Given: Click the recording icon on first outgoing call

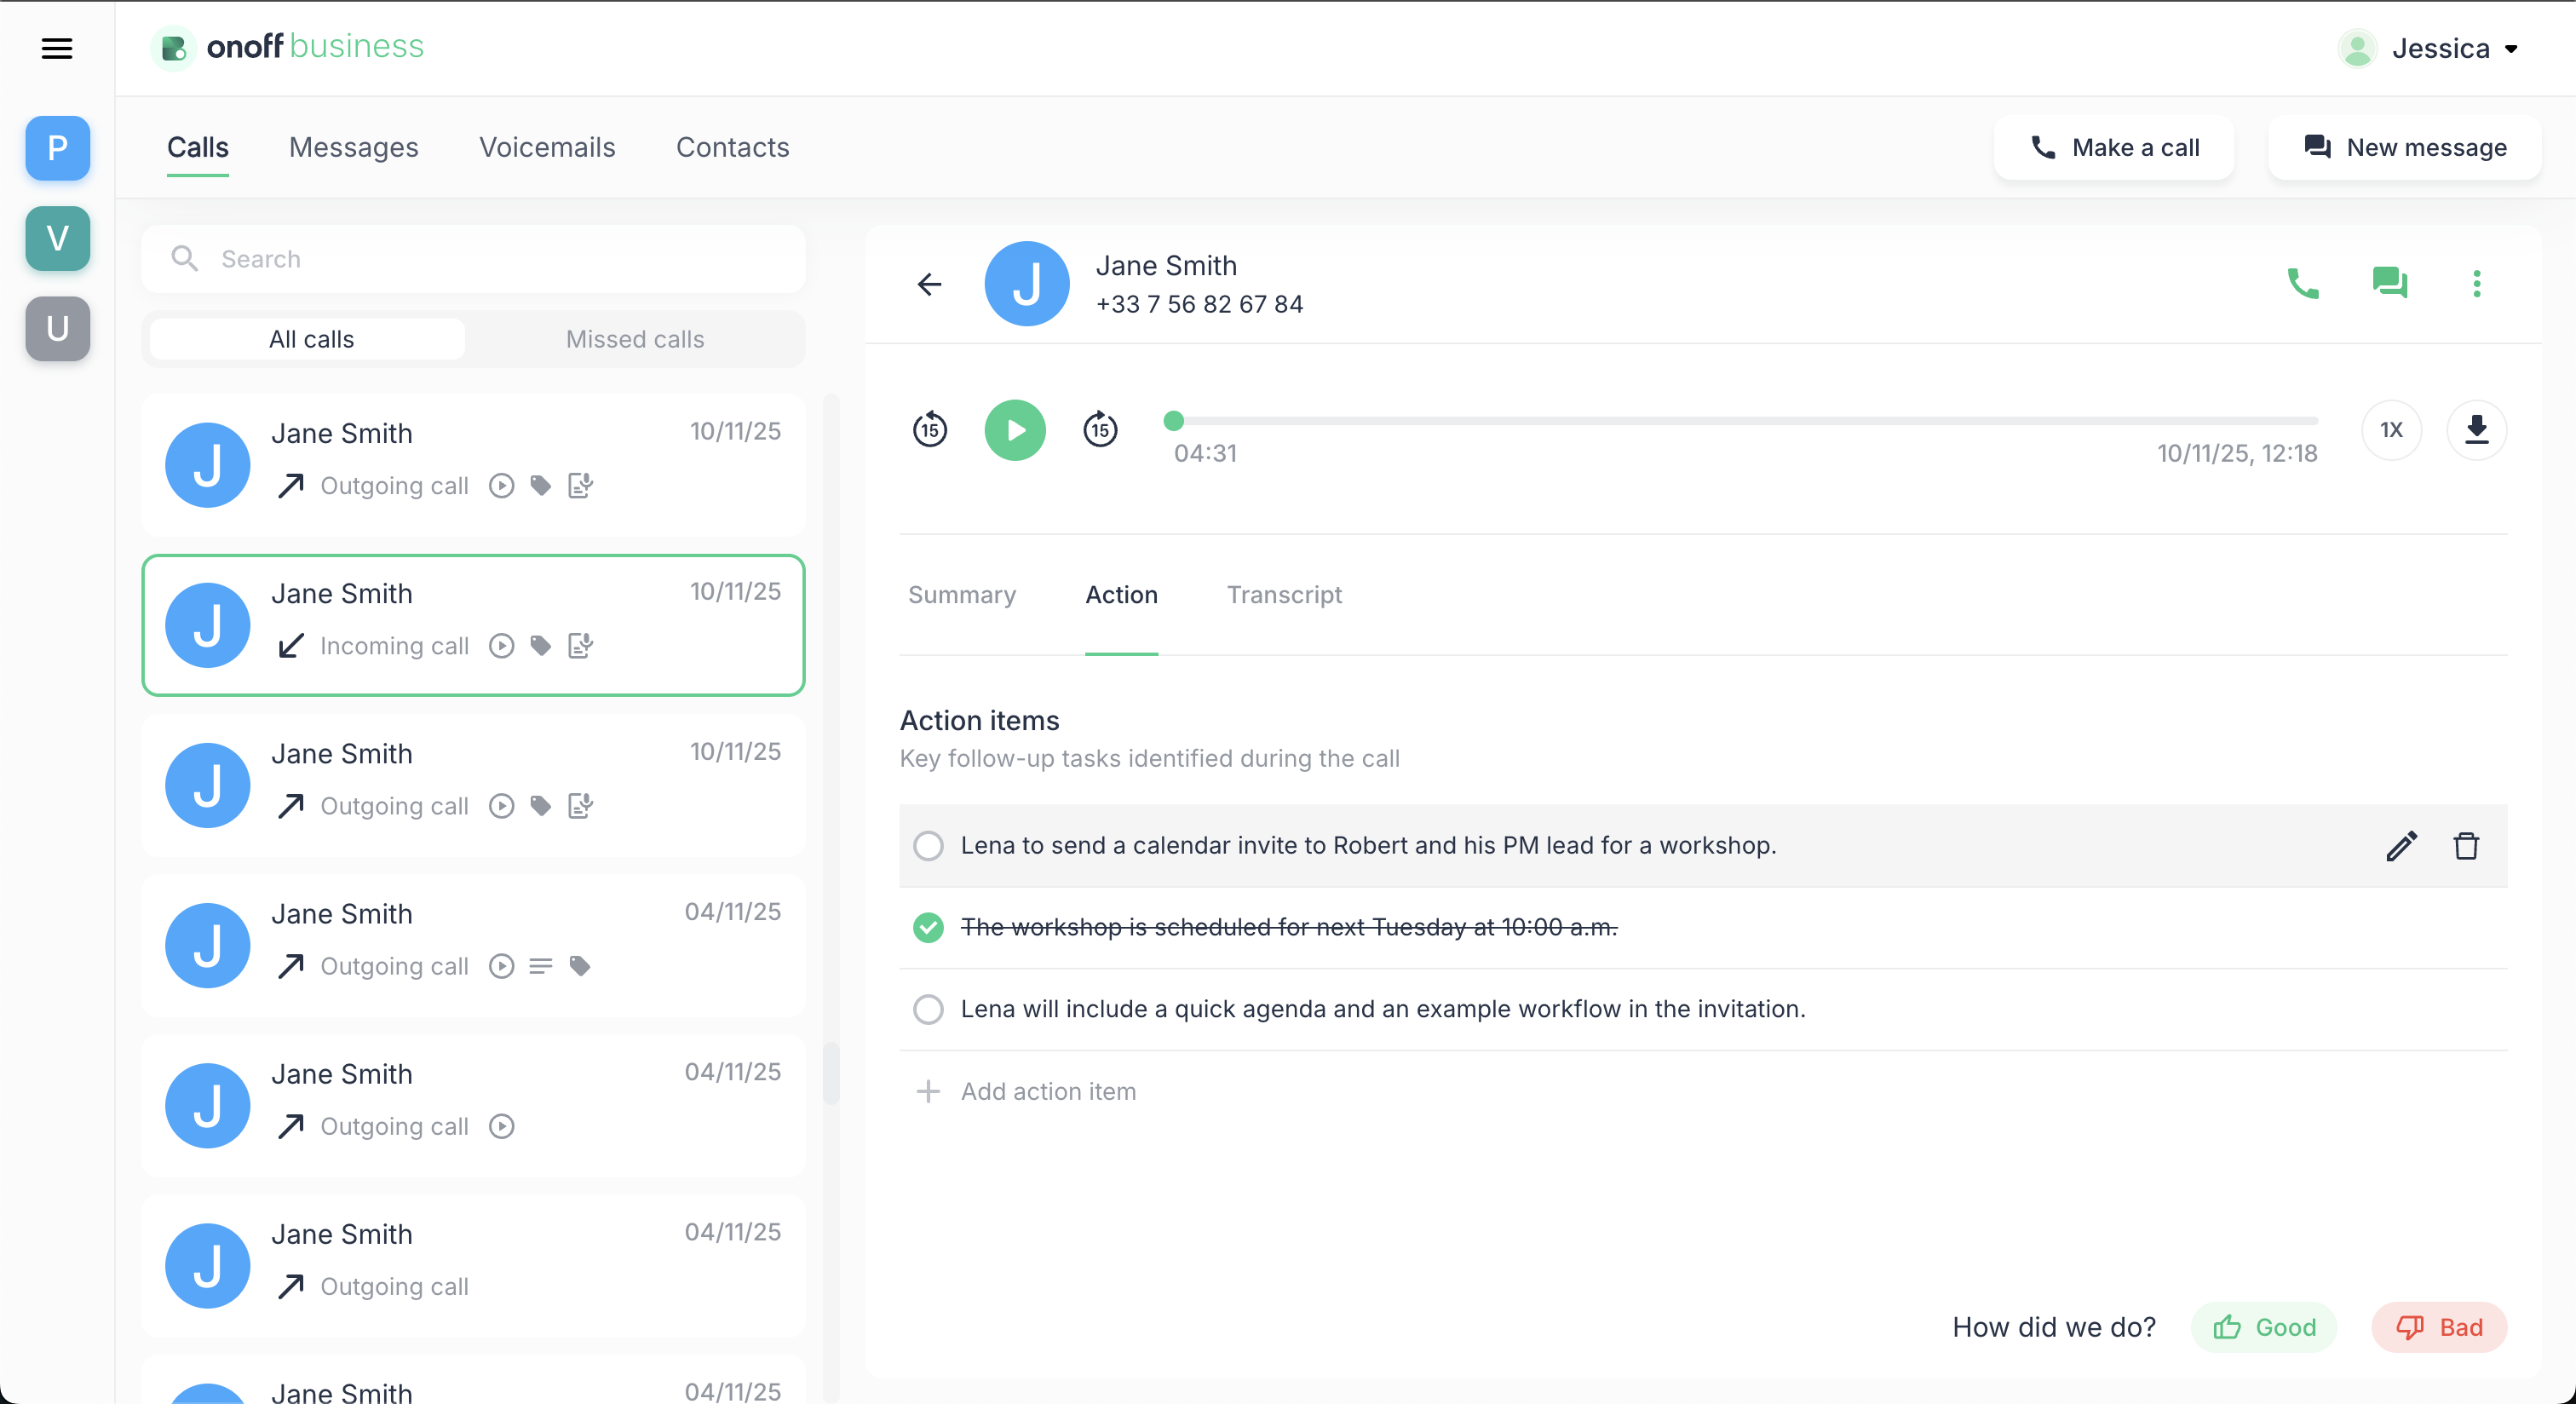Looking at the screenshot, I should coord(502,486).
